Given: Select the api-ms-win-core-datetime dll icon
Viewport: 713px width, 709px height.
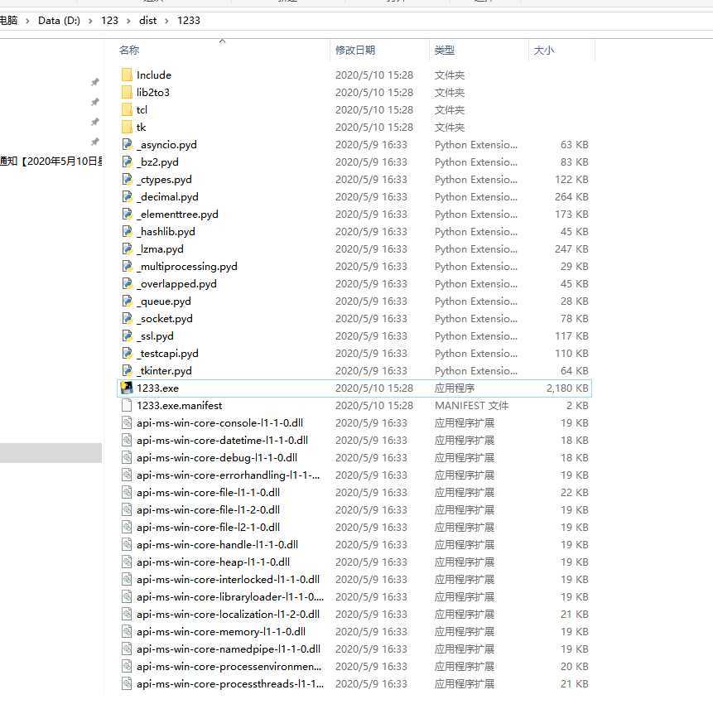Looking at the screenshot, I should (x=127, y=440).
